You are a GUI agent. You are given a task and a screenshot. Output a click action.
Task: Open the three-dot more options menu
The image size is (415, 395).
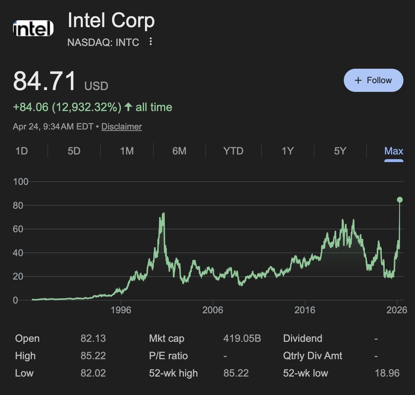(151, 42)
